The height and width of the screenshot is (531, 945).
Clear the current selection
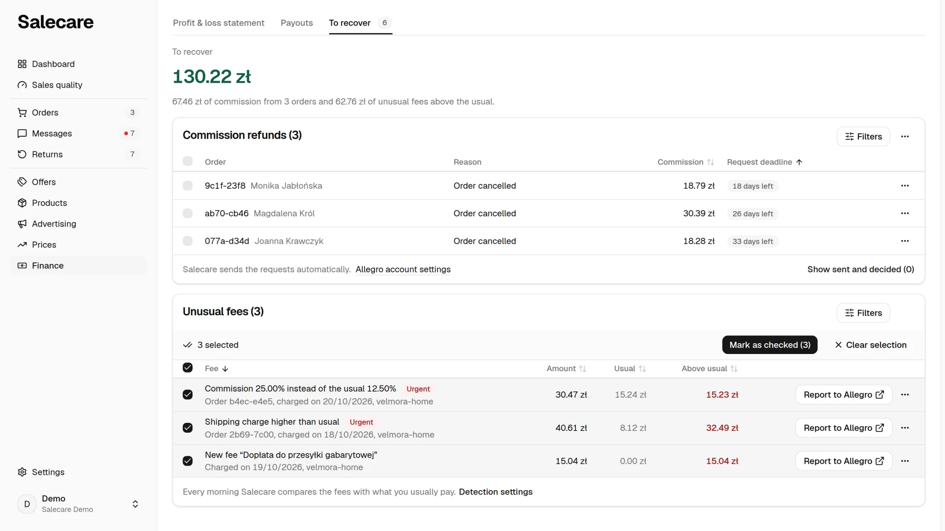coord(871,345)
